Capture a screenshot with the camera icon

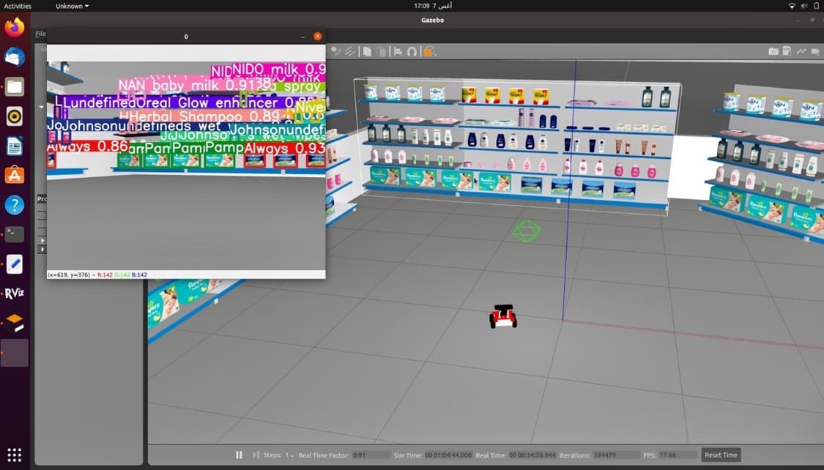773,51
